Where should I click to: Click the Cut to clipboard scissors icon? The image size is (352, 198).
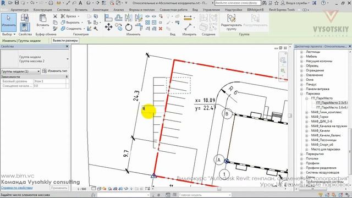click(x=55, y=16)
